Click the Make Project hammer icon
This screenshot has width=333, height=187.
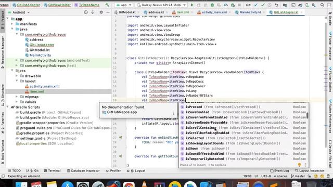pos(108,5)
